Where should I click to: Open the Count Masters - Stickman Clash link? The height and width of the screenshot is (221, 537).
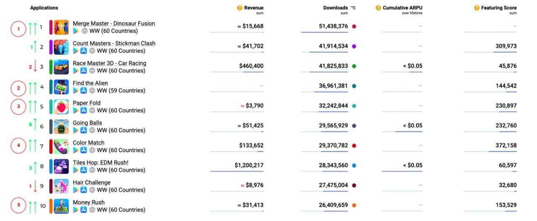(x=114, y=43)
